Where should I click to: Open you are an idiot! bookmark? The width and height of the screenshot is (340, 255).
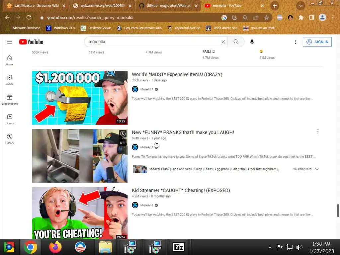point(259,28)
